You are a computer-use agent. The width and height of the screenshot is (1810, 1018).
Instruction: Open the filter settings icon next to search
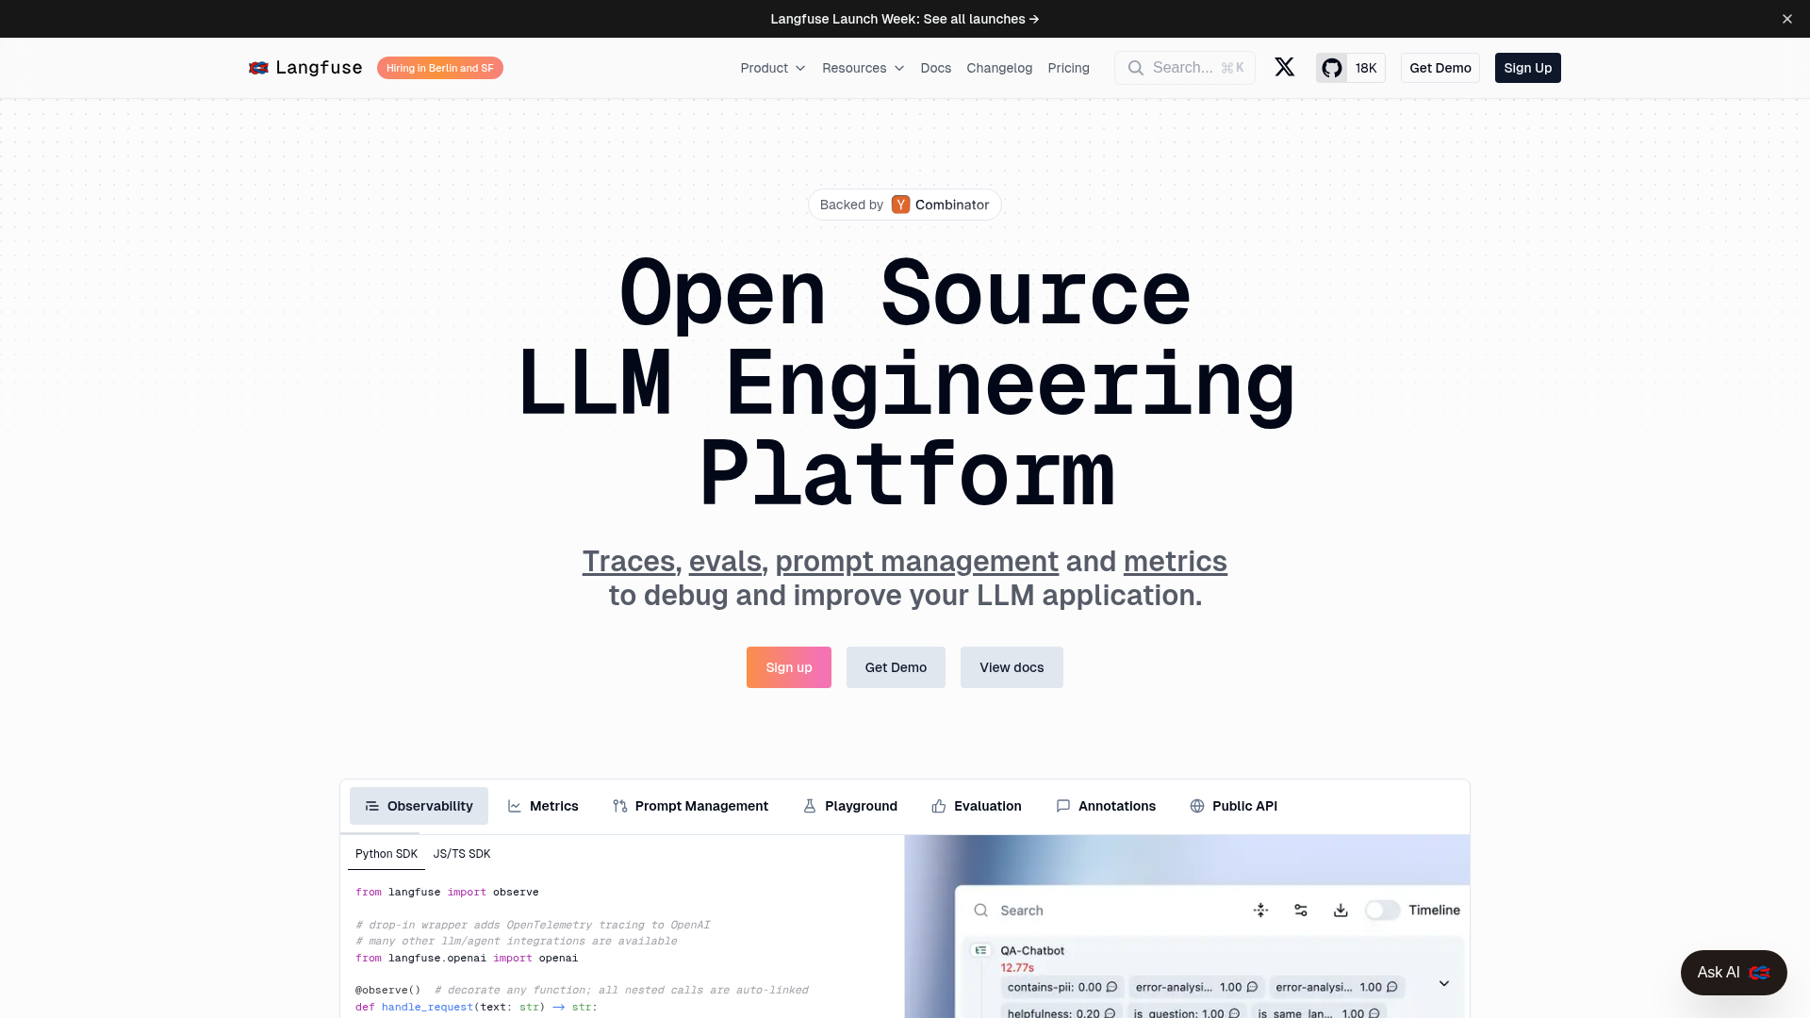1301,910
